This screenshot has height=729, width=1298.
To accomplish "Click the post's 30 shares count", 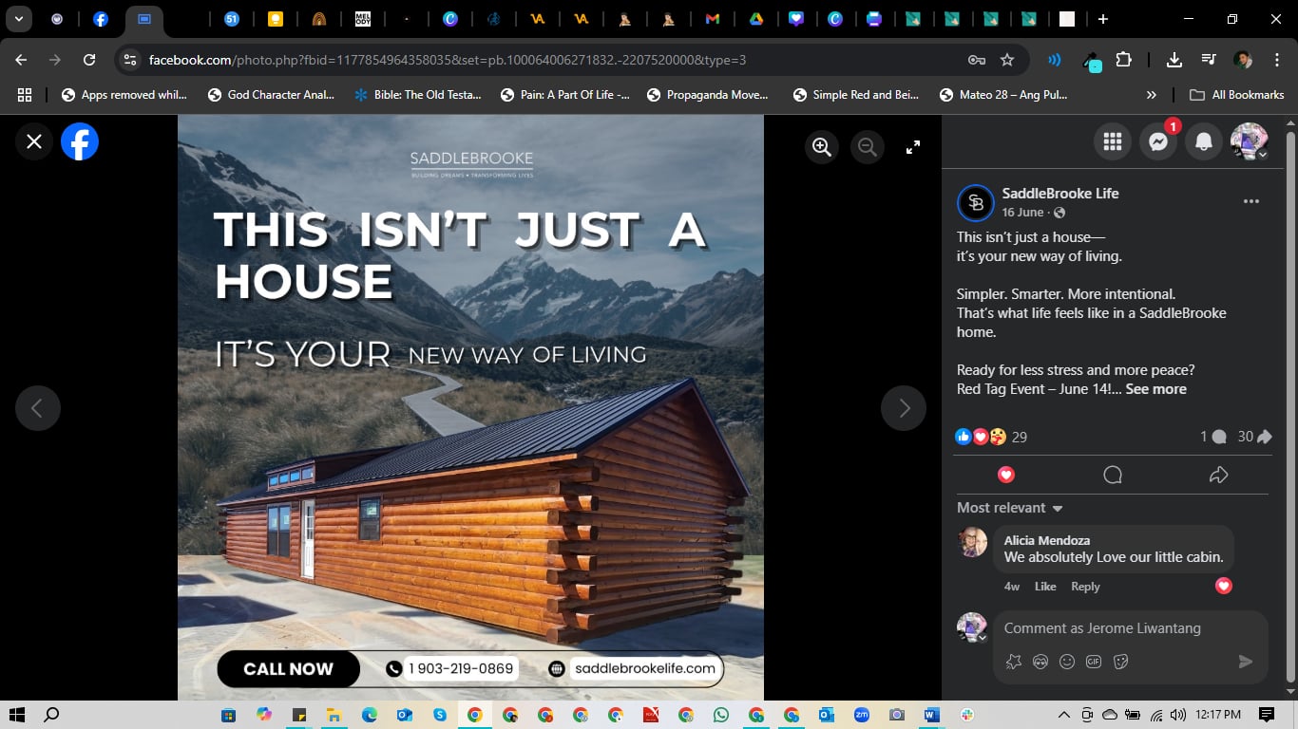I will click(x=1254, y=437).
